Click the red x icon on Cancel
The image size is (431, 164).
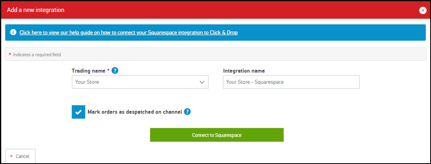tap(12, 156)
